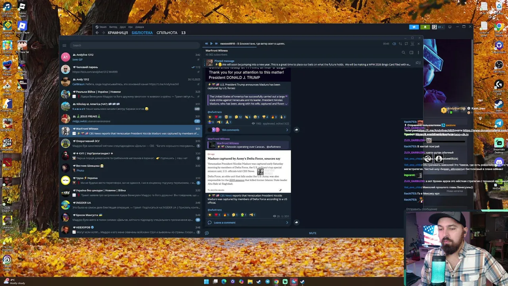Search inside WarFront Witness channel

point(404,52)
